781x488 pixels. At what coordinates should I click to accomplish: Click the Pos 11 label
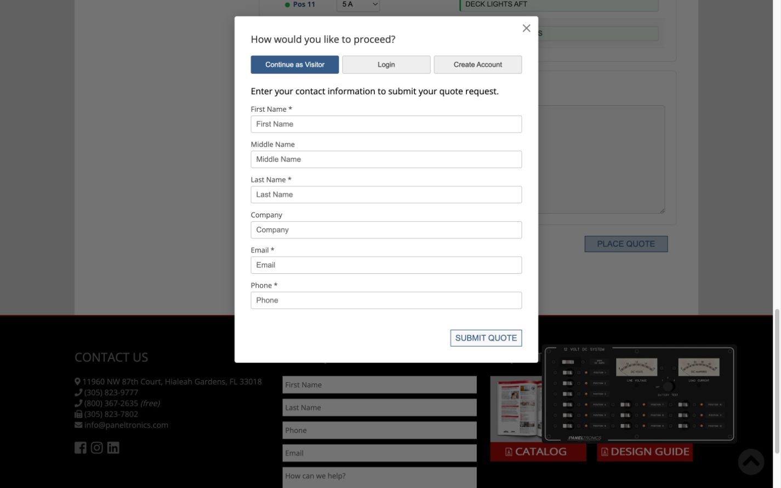(x=304, y=4)
